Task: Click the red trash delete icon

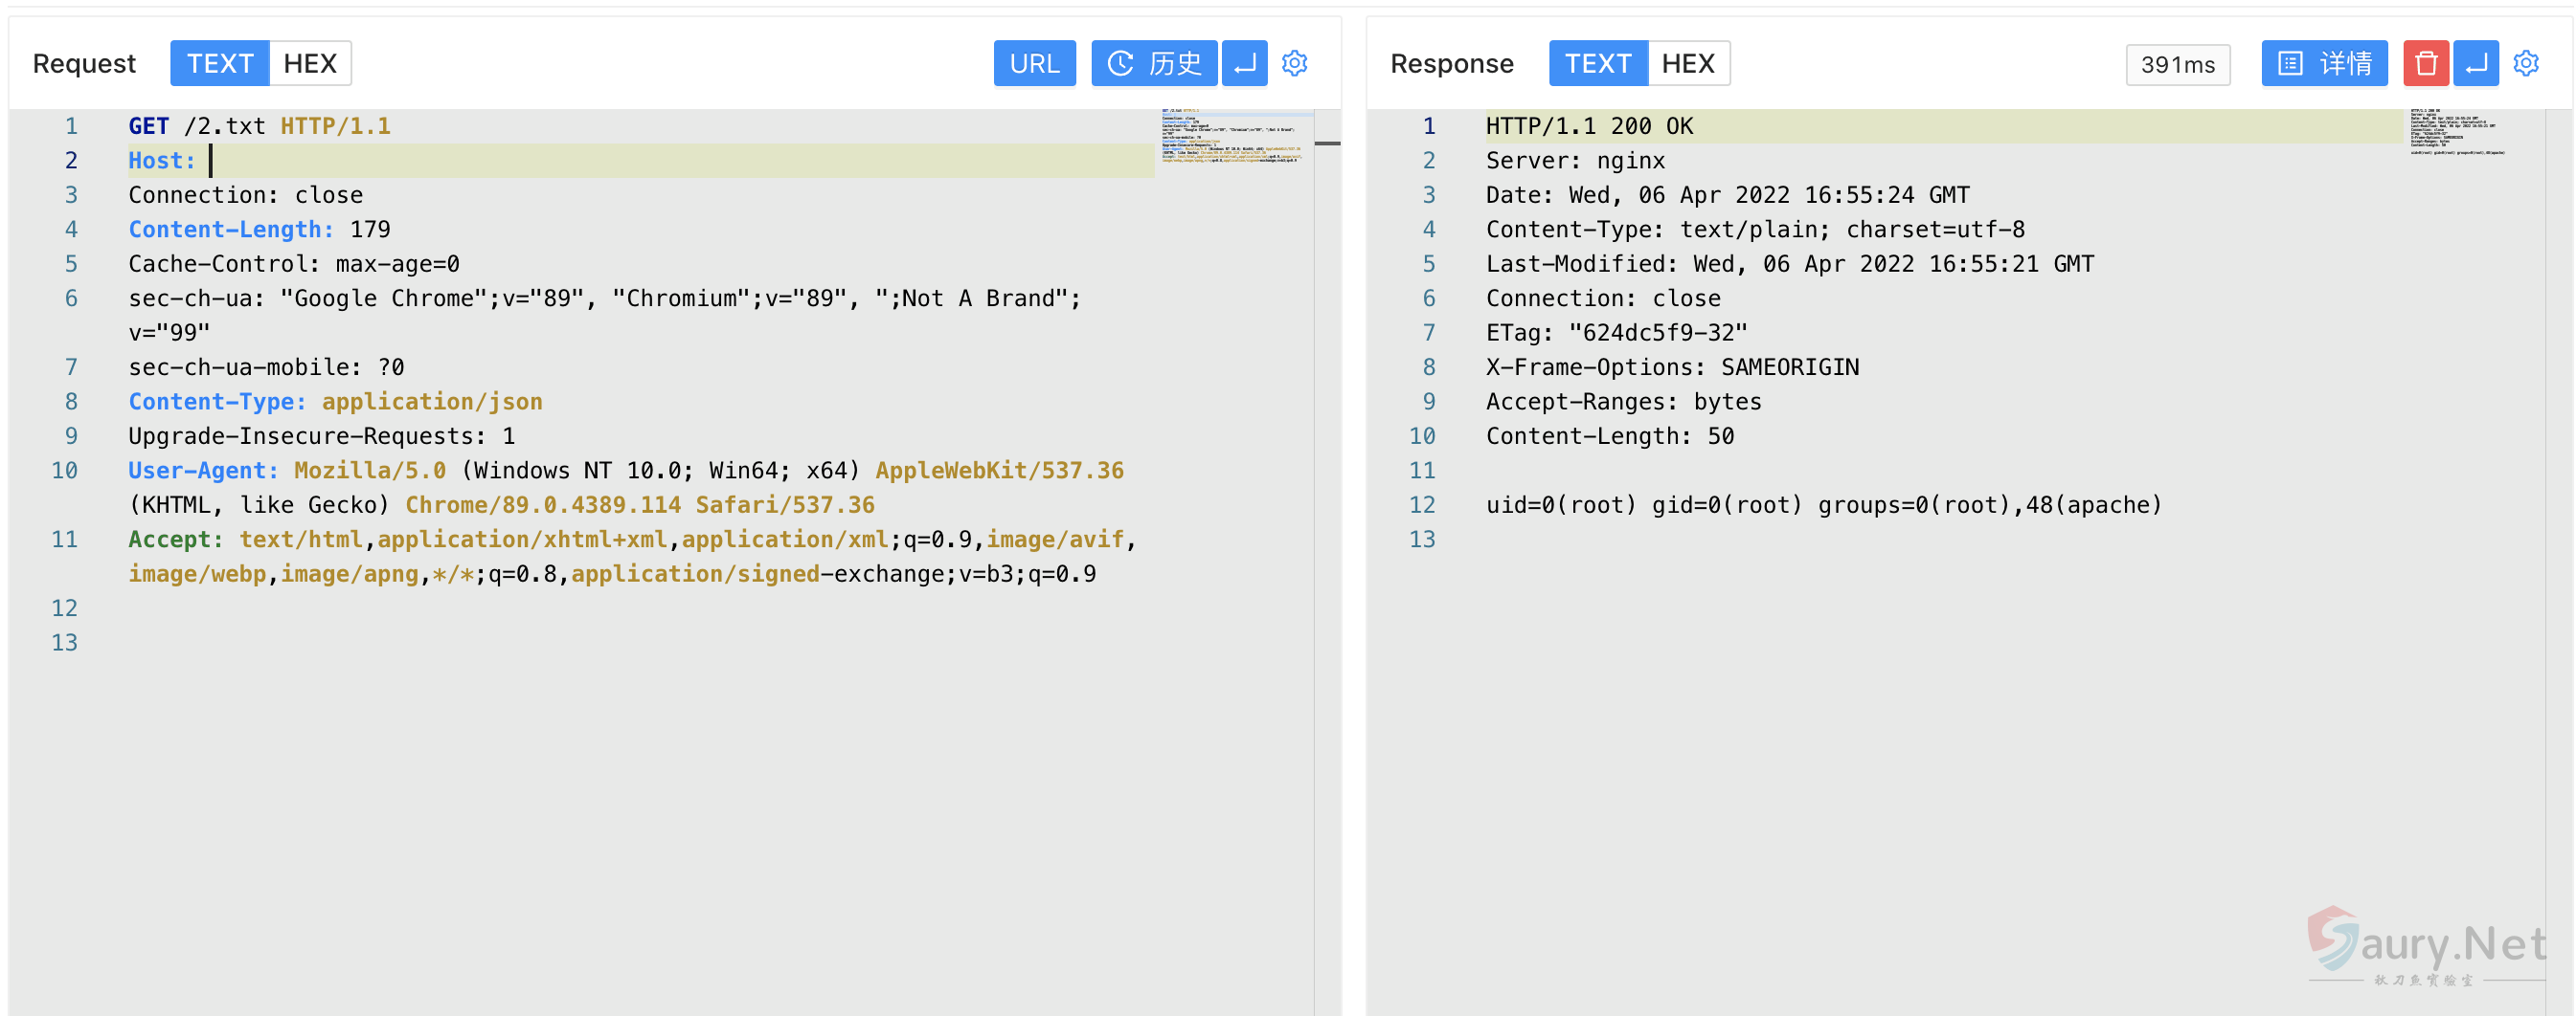Action: pos(2425,64)
